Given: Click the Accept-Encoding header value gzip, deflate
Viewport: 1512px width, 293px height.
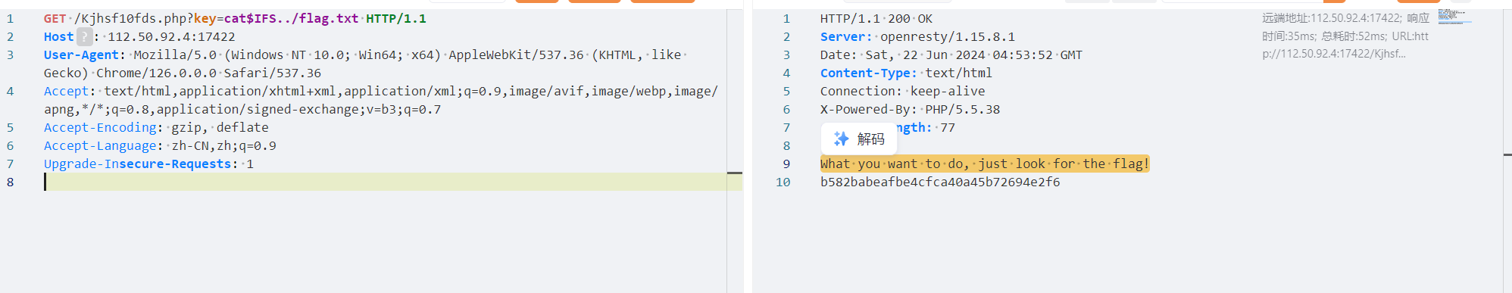Looking at the screenshot, I should tap(220, 127).
